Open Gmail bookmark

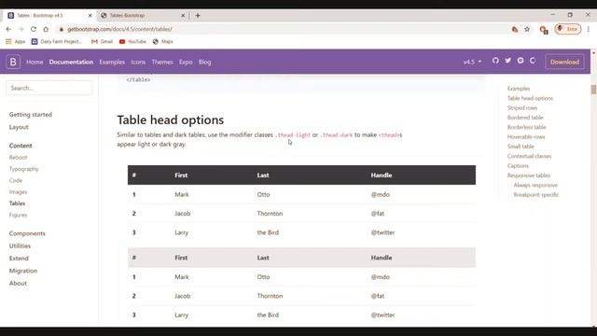click(x=102, y=41)
